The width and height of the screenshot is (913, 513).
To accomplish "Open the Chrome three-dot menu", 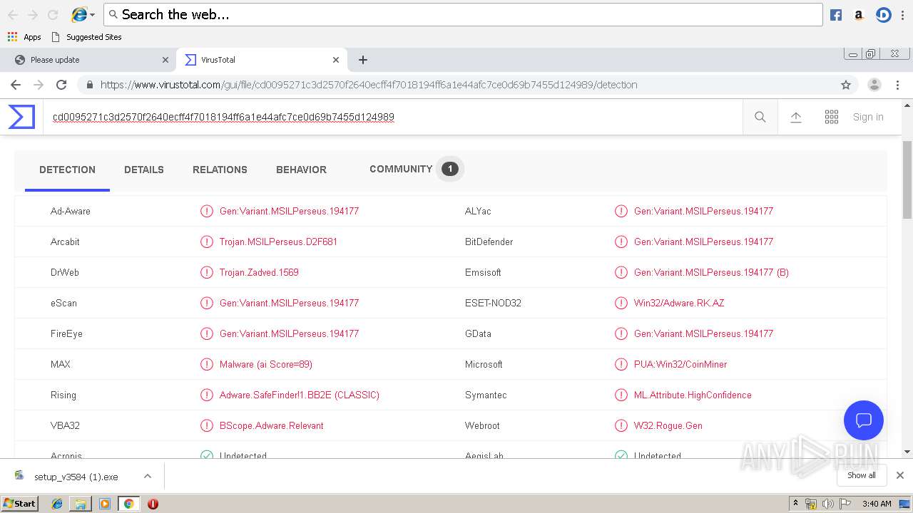I will coord(898,85).
